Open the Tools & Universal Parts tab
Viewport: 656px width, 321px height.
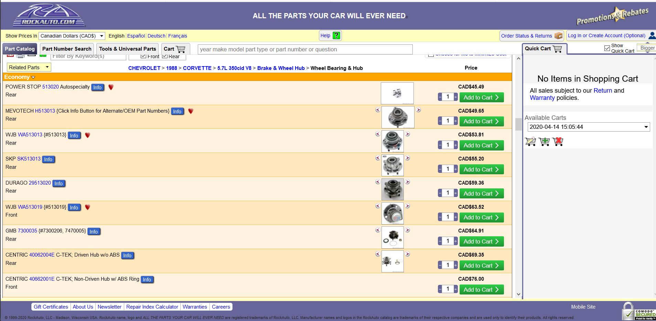coord(127,49)
